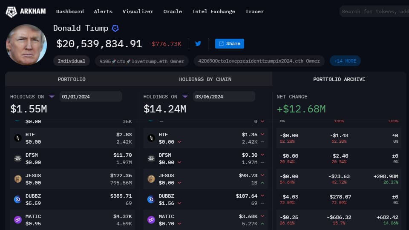Viewport: 409px width, 230px height.
Task: Click the JESUS token icon in the 01/01/2024 column
Action: click(x=17, y=179)
